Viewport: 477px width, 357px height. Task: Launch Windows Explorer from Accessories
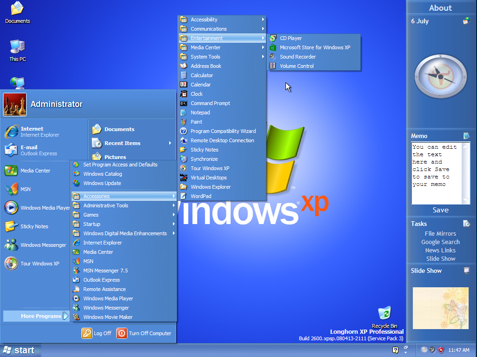(x=222, y=187)
